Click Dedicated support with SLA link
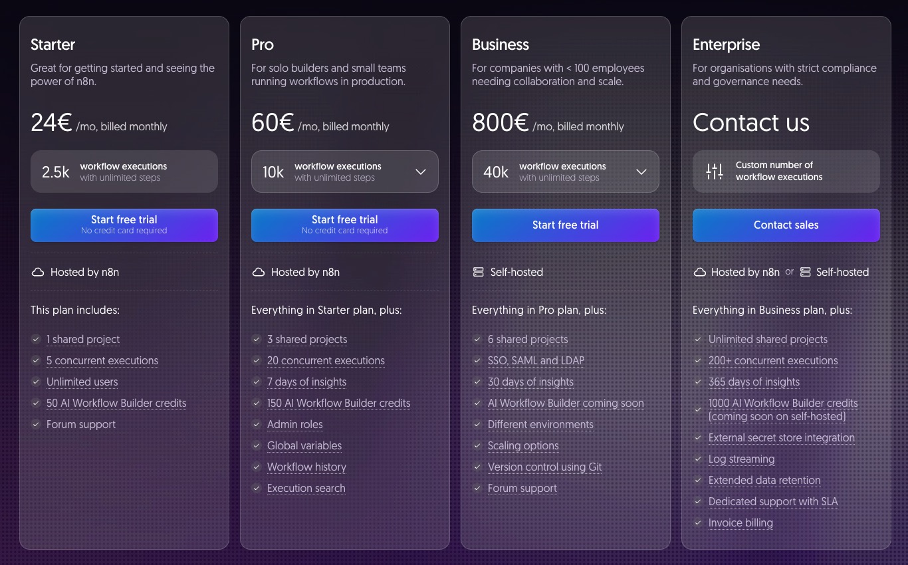908x565 pixels. 773,501
